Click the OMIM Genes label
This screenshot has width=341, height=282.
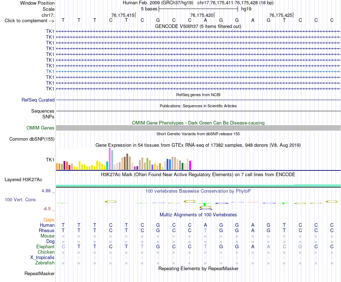click(41, 128)
